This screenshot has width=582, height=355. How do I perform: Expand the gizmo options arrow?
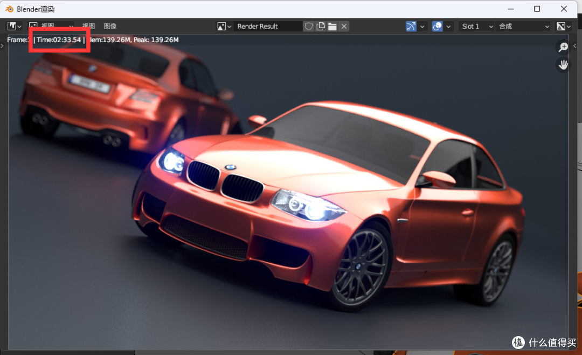(422, 26)
